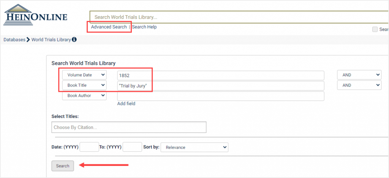Select the "Search World Trials Library" heading text
Screen dimensions: 389x178
83,63
